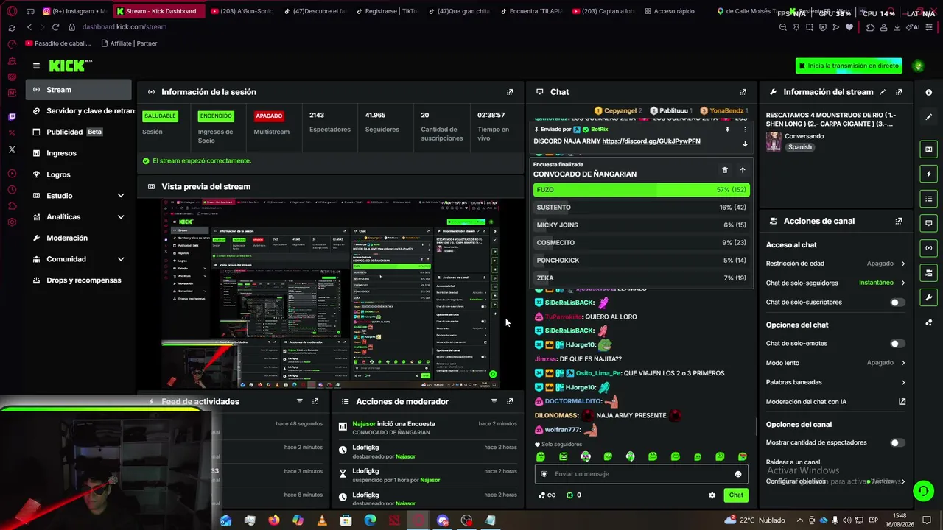Toggle the lightning bolt icon in the right rail
Viewport: 943px width, 530px height.
928,174
